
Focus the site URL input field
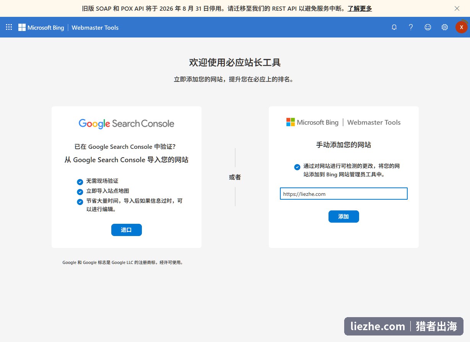click(343, 194)
